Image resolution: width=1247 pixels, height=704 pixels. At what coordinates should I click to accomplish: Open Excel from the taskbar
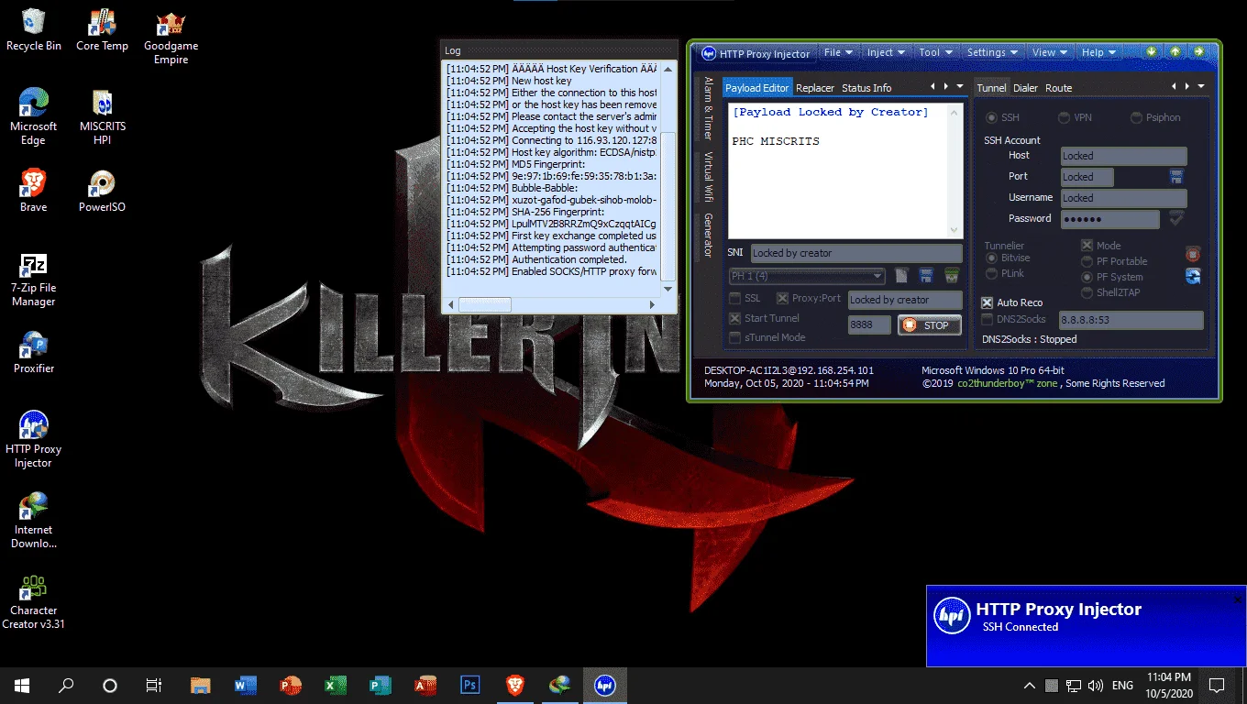[x=335, y=685]
